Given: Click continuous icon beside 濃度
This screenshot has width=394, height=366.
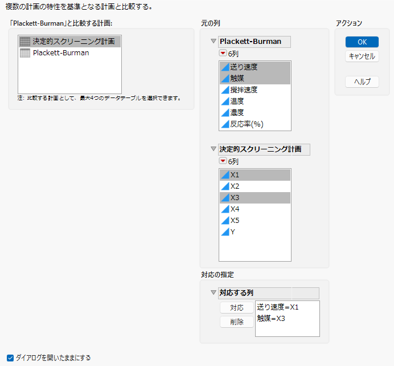Looking at the screenshot, I should pyautogui.click(x=225, y=112).
